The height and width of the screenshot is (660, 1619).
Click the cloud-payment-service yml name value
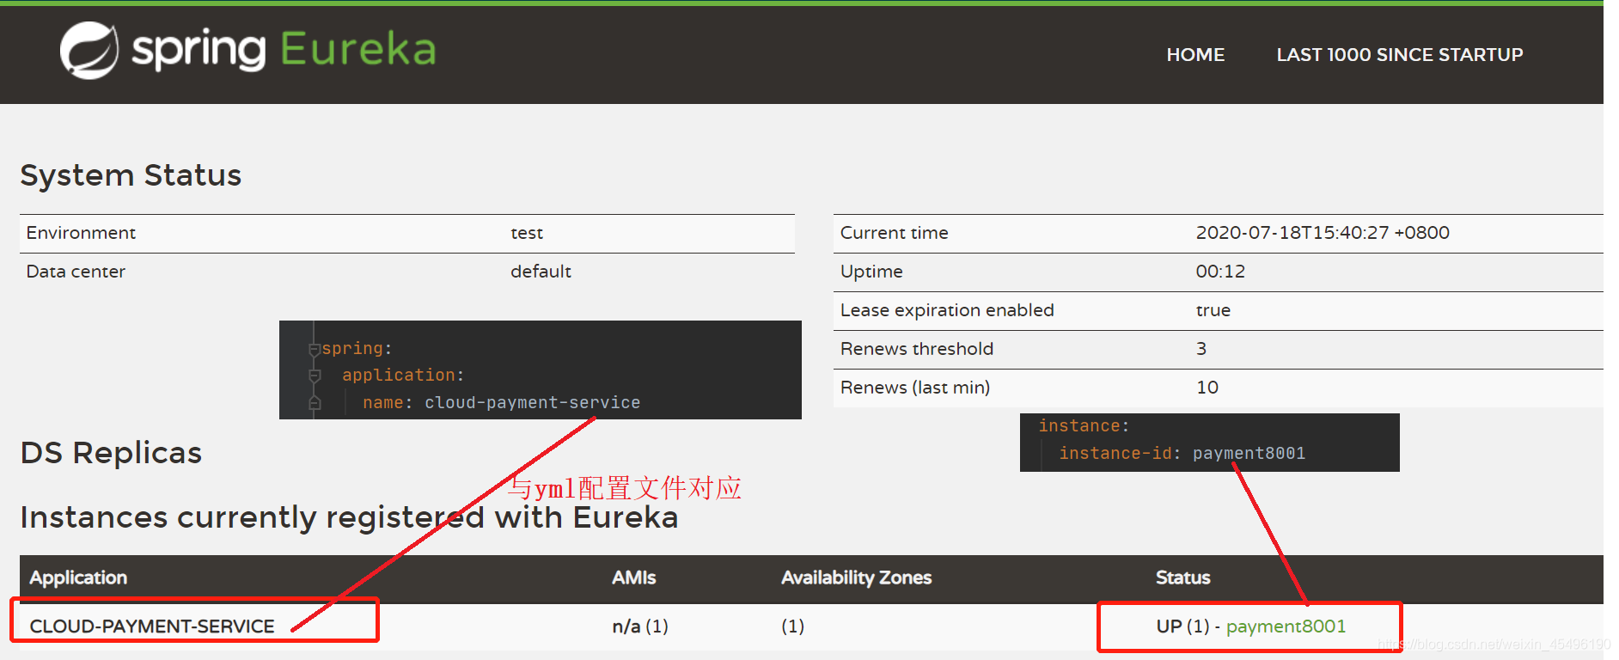tap(532, 403)
